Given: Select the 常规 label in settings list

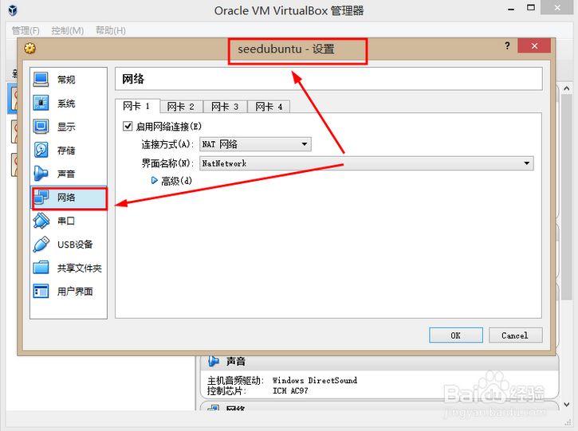Looking at the screenshot, I should (66, 80).
